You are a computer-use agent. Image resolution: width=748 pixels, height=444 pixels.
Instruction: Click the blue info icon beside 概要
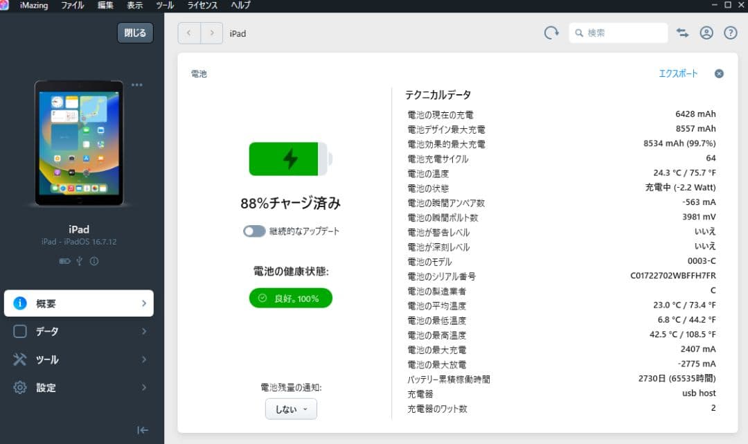coord(20,303)
